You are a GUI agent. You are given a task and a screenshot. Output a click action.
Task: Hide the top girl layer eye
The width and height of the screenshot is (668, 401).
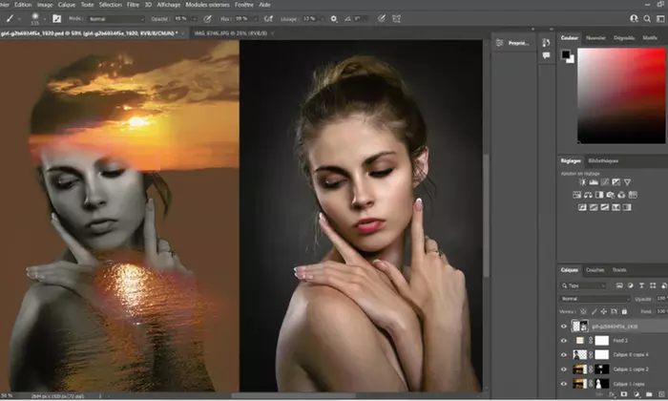click(x=564, y=327)
